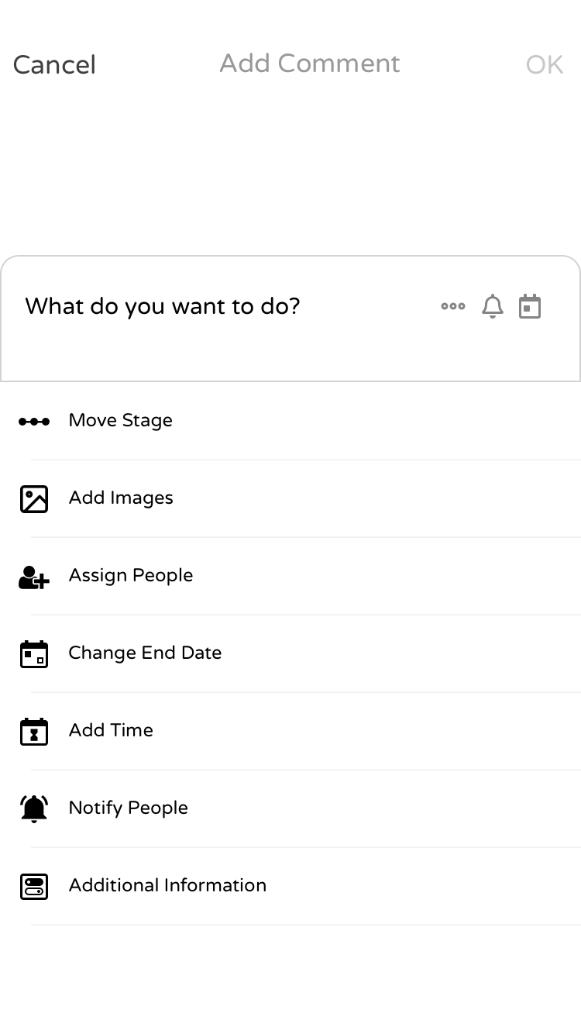The width and height of the screenshot is (581, 1034).
Task: Select Change End Date entry
Action: coord(290,653)
